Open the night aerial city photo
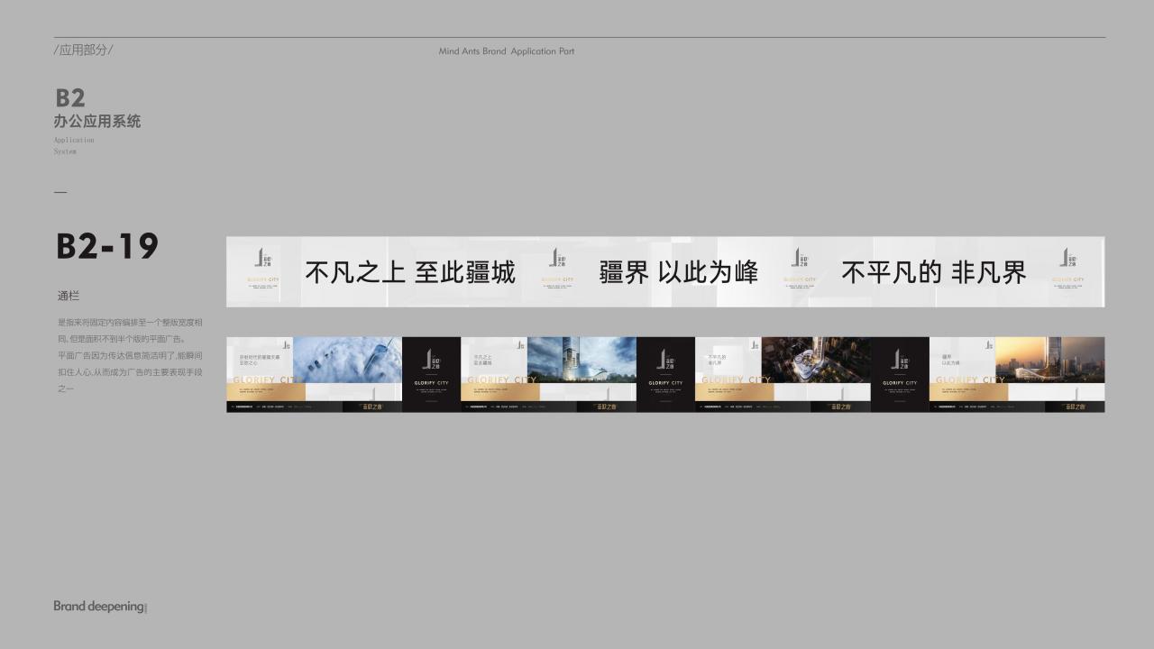This screenshot has width=1154, height=649. tap(816, 359)
